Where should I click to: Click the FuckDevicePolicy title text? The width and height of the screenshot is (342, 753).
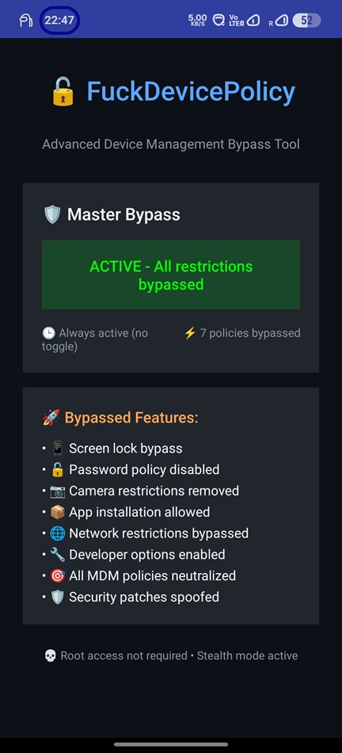(x=191, y=91)
